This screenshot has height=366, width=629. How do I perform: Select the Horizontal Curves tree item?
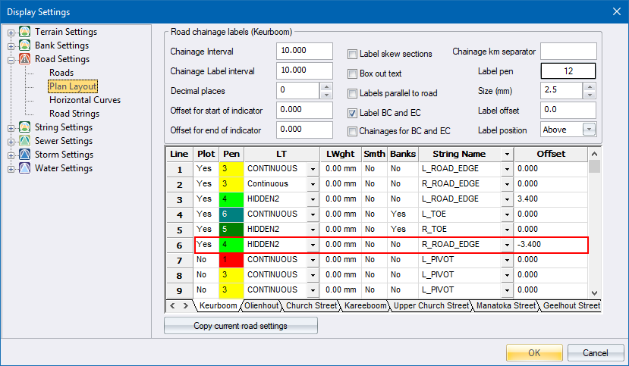(x=84, y=100)
